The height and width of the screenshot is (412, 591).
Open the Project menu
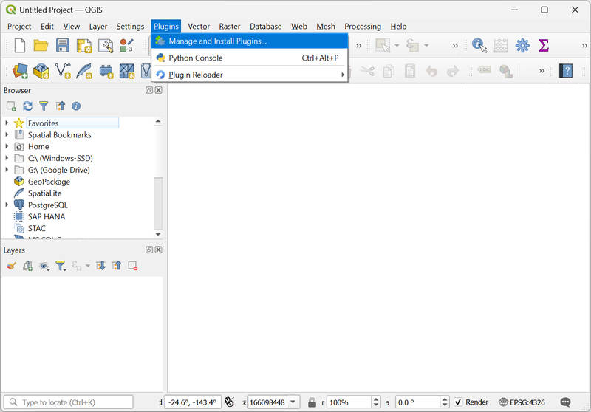19,27
